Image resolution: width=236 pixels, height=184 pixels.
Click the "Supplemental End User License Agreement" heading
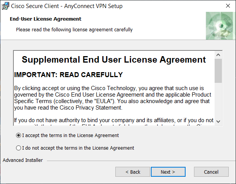click(x=114, y=60)
